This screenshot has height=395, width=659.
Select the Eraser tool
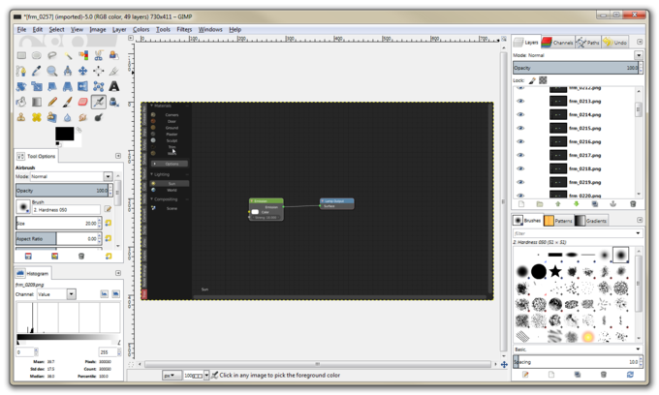83,102
